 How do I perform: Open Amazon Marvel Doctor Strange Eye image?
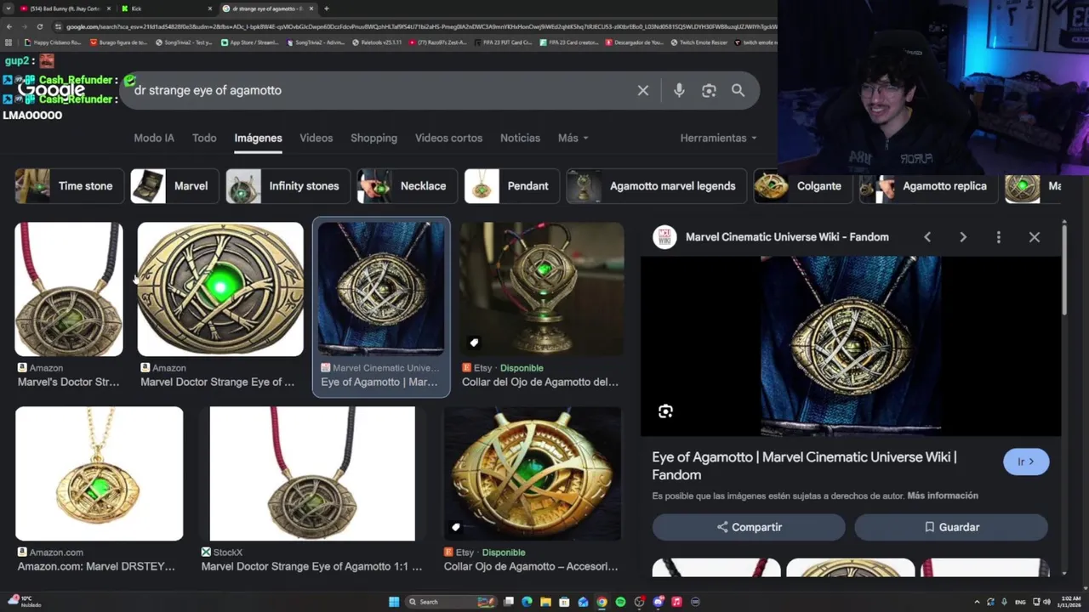coord(220,289)
